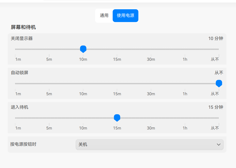Click the 自动锁屏 slider handle

tap(219, 83)
